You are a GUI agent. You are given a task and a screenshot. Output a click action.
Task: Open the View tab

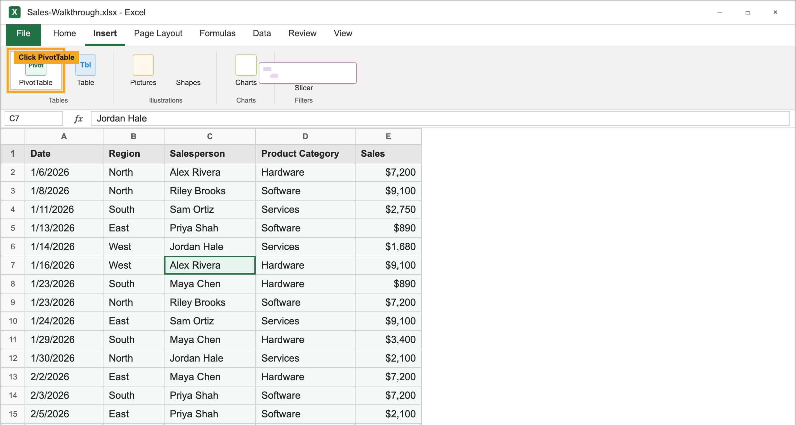(x=343, y=34)
